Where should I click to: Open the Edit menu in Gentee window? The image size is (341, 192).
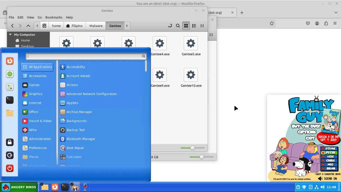[x=20, y=17]
